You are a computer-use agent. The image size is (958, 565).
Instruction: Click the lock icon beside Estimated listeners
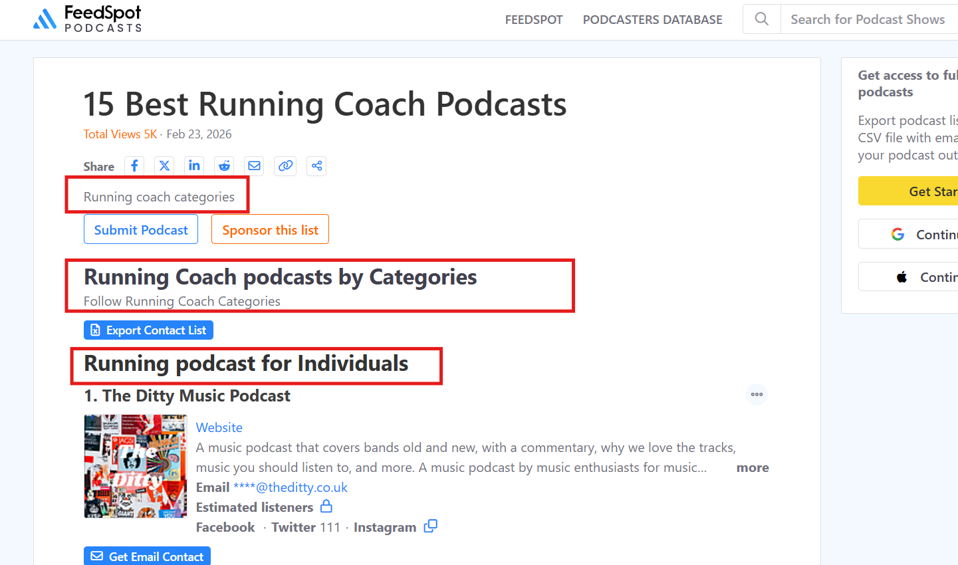(326, 507)
